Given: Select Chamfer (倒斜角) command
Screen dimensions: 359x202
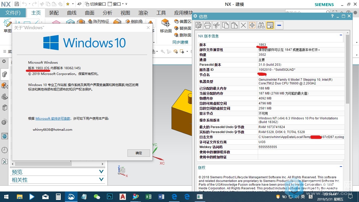Looking at the screenshot, I should click(134, 21).
